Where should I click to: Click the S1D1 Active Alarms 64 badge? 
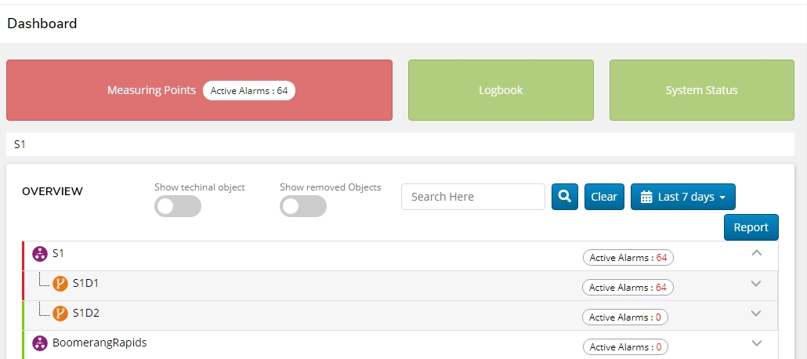[628, 288]
